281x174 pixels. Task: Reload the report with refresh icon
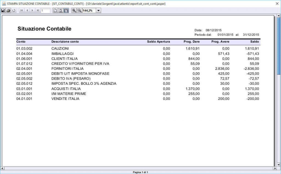[x=14, y=10]
